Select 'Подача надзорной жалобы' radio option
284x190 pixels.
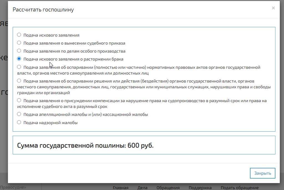point(19,122)
